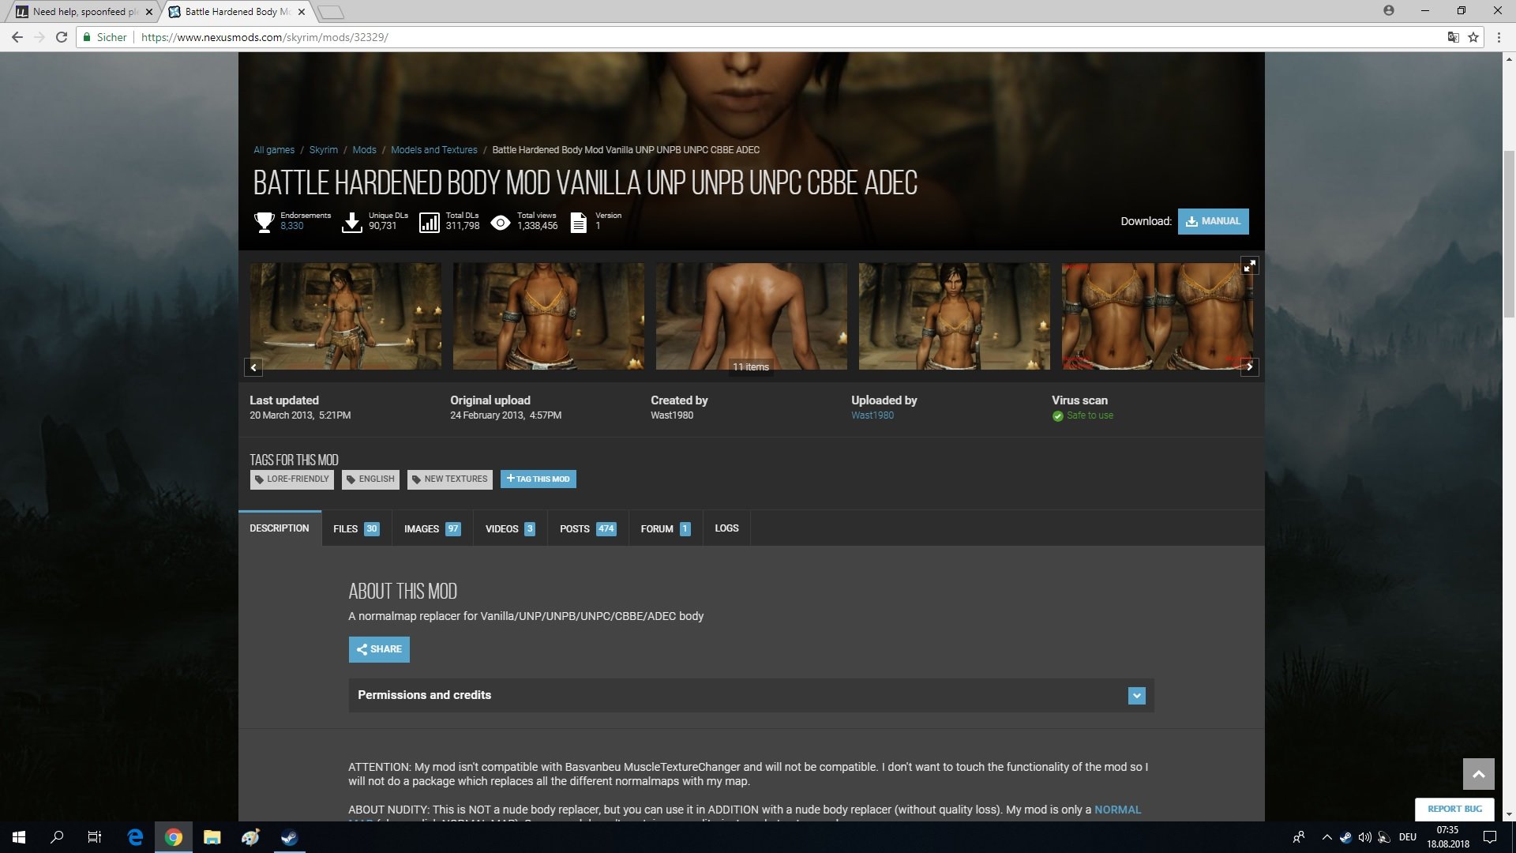
Task: Follow the 'NORMAL' map hyperlink in description
Action: coord(1117,810)
